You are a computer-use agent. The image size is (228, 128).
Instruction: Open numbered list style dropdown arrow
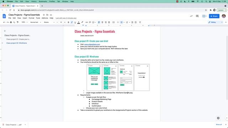pos(130,22)
